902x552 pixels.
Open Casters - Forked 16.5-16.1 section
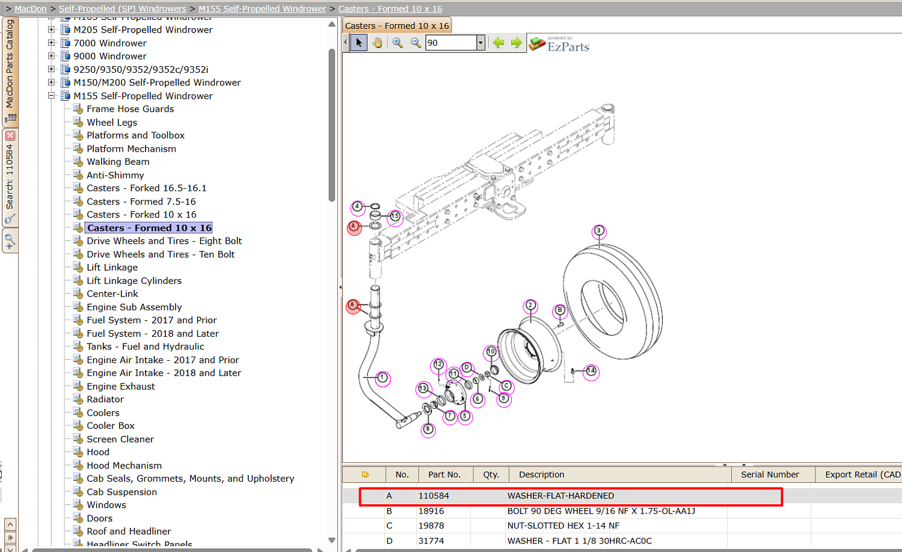click(147, 188)
